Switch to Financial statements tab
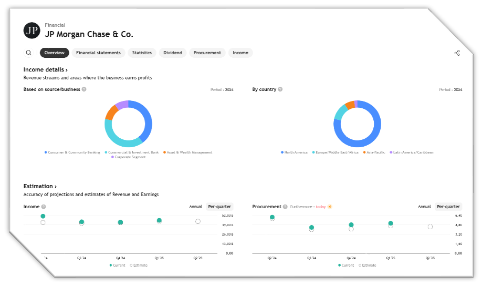 pos(98,53)
